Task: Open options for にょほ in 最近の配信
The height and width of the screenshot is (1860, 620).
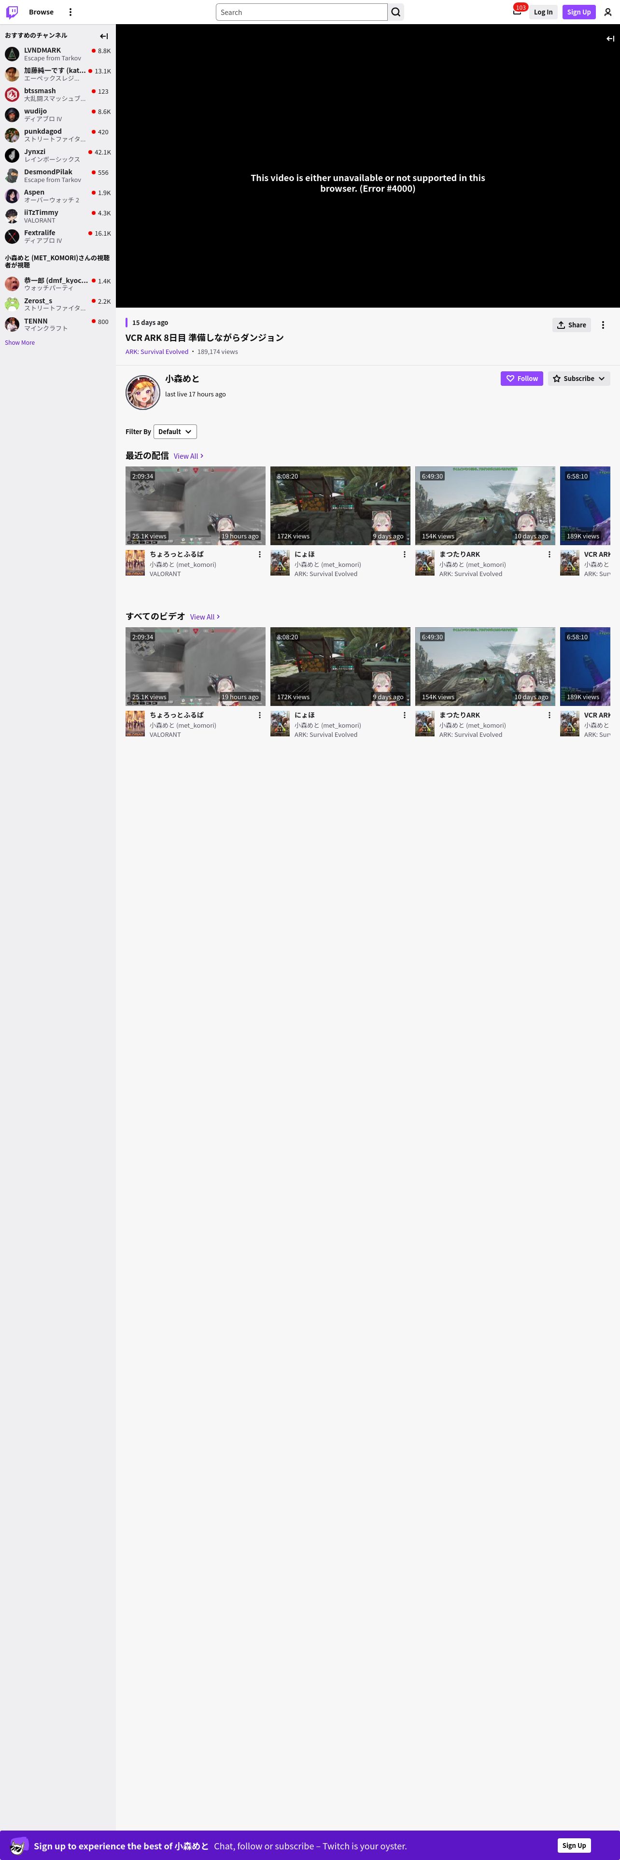Action: (x=404, y=554)
